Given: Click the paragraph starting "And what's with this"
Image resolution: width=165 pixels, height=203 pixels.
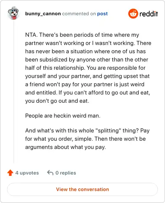Looking at the screenshot, I should coord(87,139).
